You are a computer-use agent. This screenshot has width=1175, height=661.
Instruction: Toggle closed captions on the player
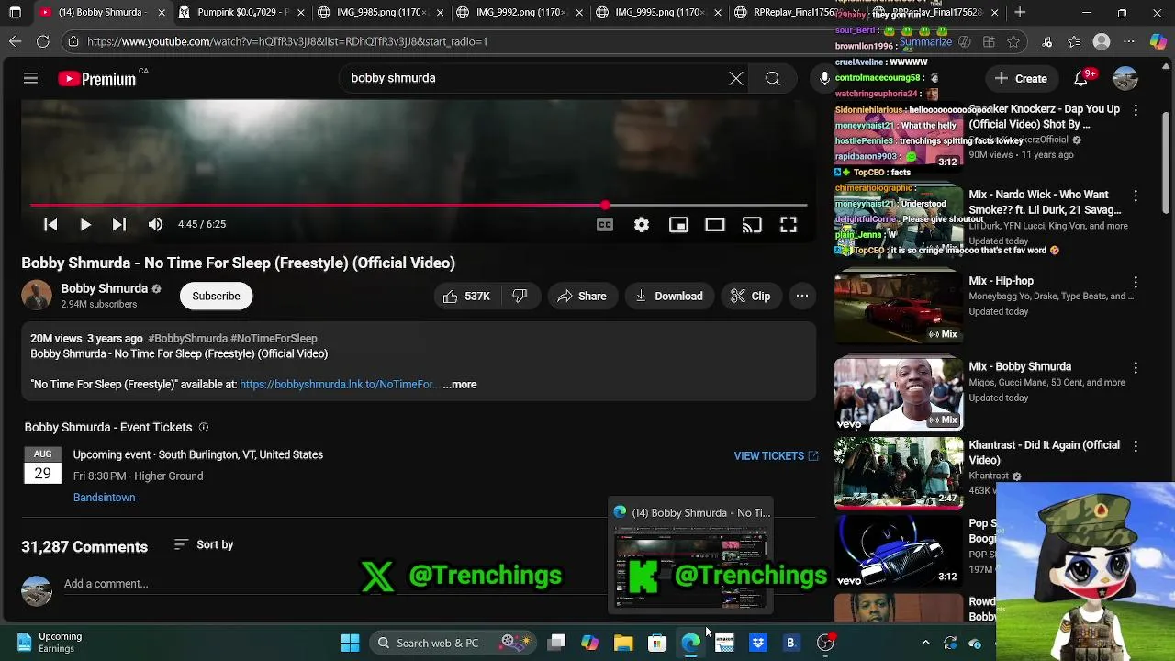pos(605,224)
